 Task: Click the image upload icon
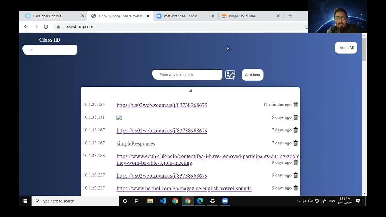pyautogui.click(x=230, y=75)
